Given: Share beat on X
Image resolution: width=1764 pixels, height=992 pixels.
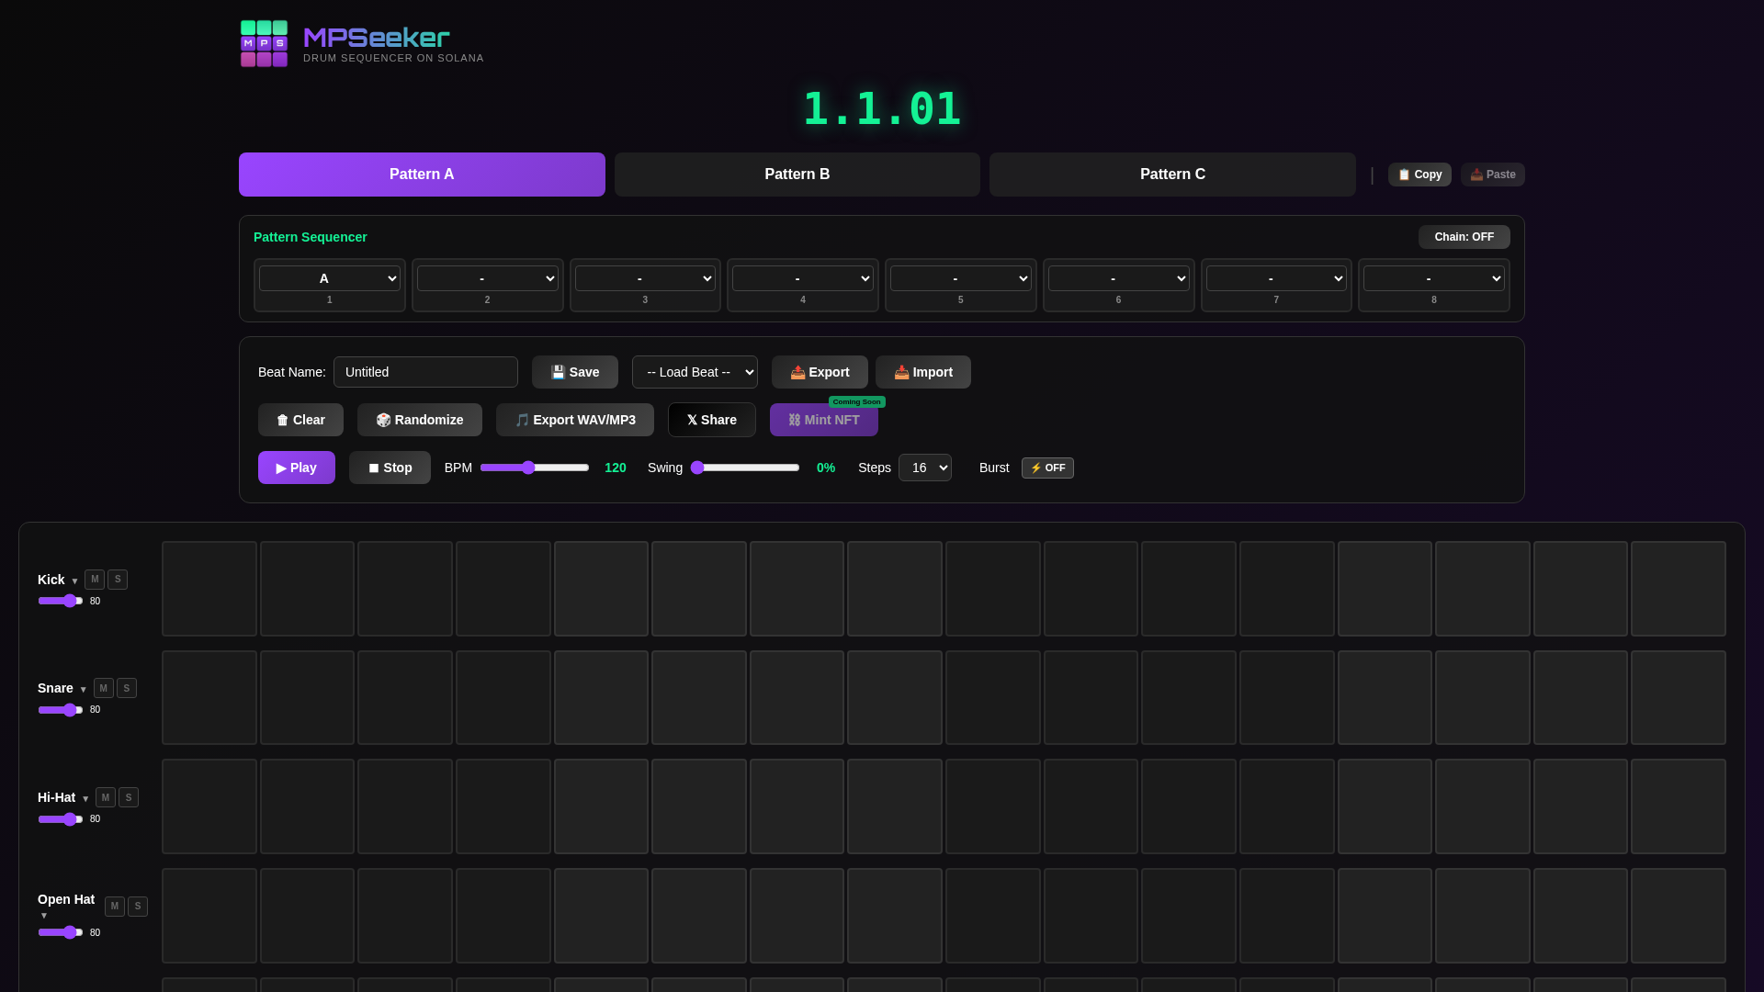Looking at the screenshot, I should tap(712, 420).
